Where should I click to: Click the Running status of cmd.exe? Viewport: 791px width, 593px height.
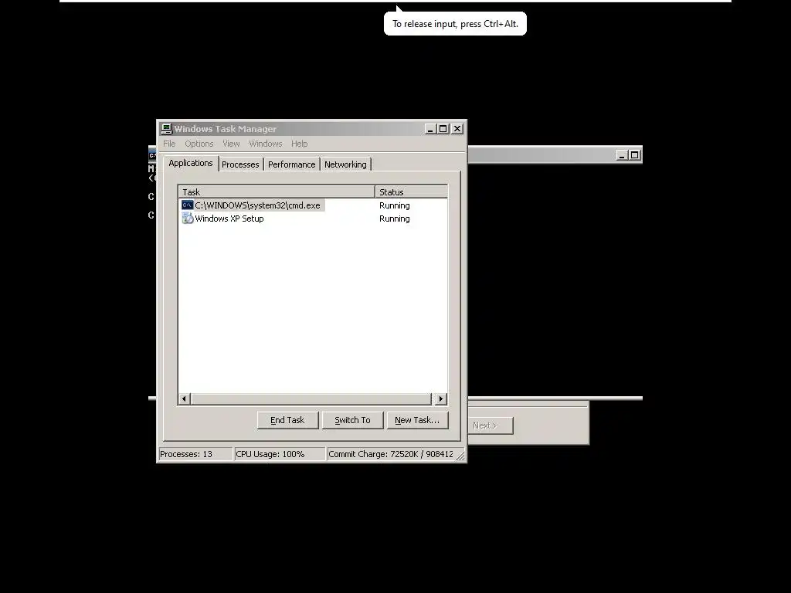click(x=395, y=205)
